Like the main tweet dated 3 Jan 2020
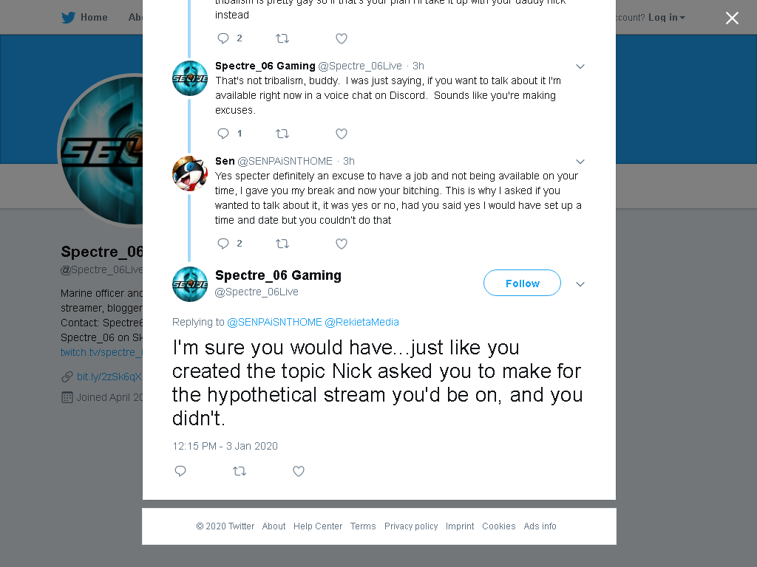Image resolution: width=757 pixels, height=567 pixels. pos(299,471)
